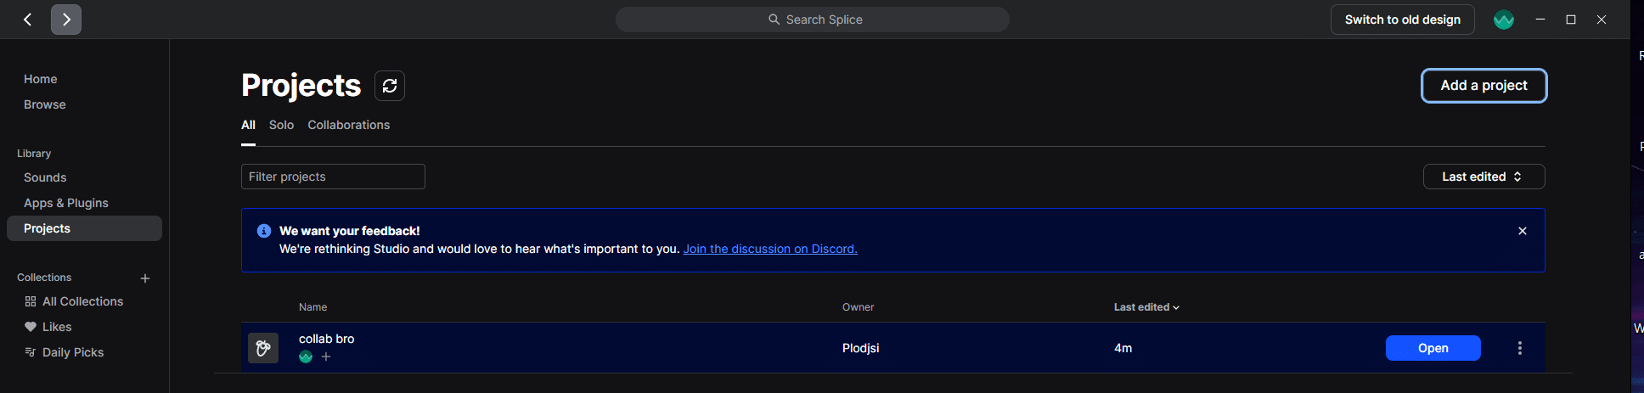Open the collab bro project
The image size is (1644, 393).
(x=1433, y=348)
